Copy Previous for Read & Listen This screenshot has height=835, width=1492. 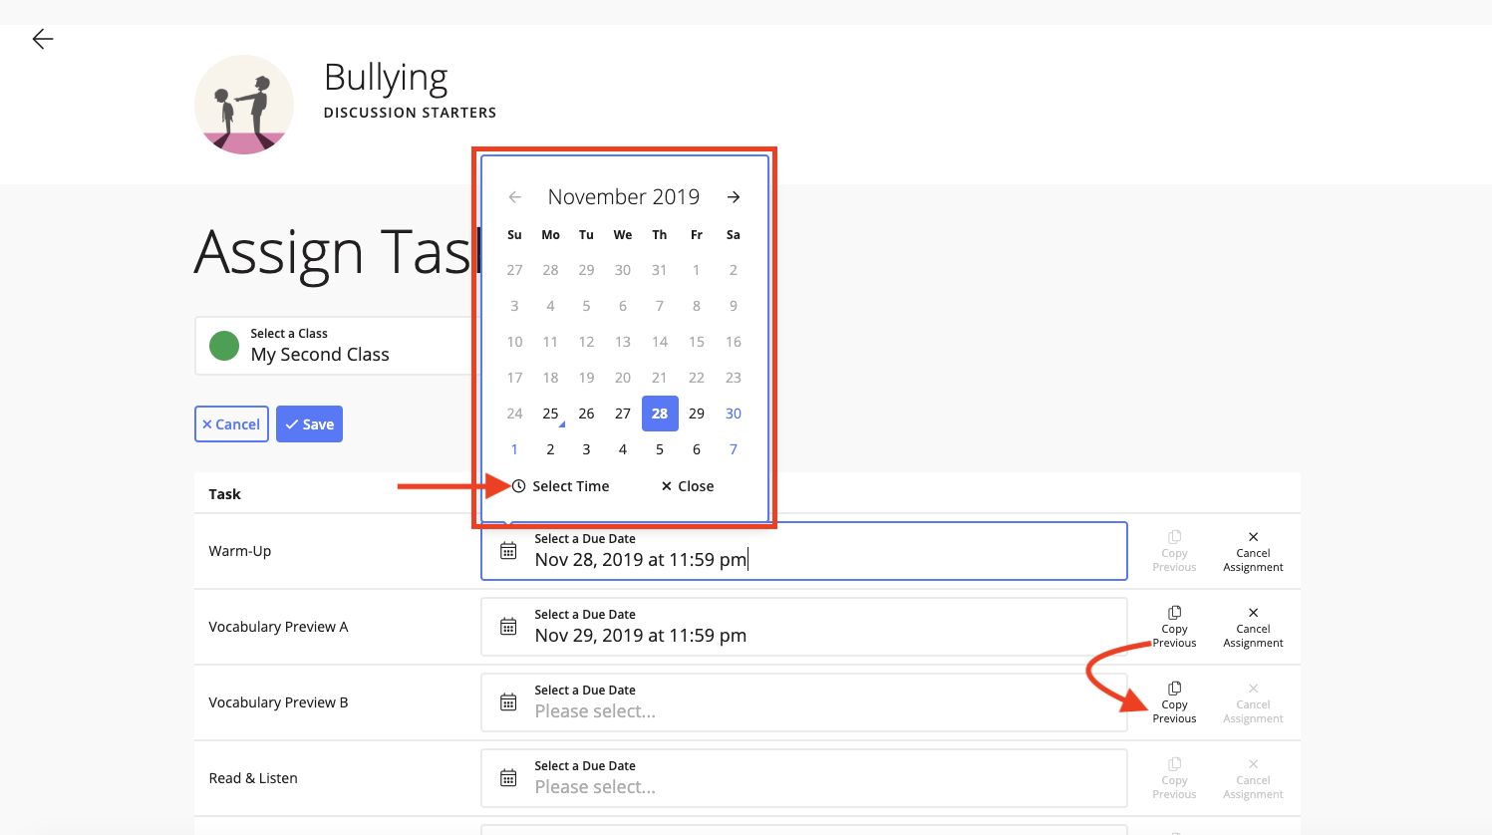pos(1174,778)
